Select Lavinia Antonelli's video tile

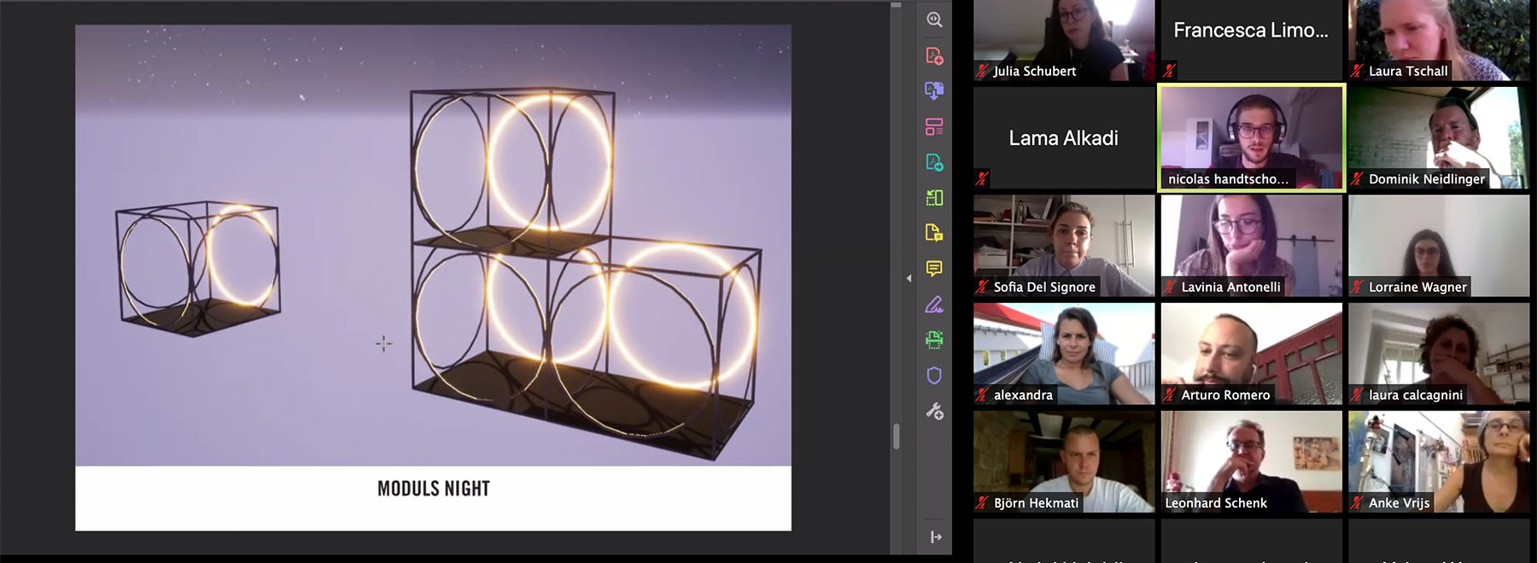click(1251, 246)
